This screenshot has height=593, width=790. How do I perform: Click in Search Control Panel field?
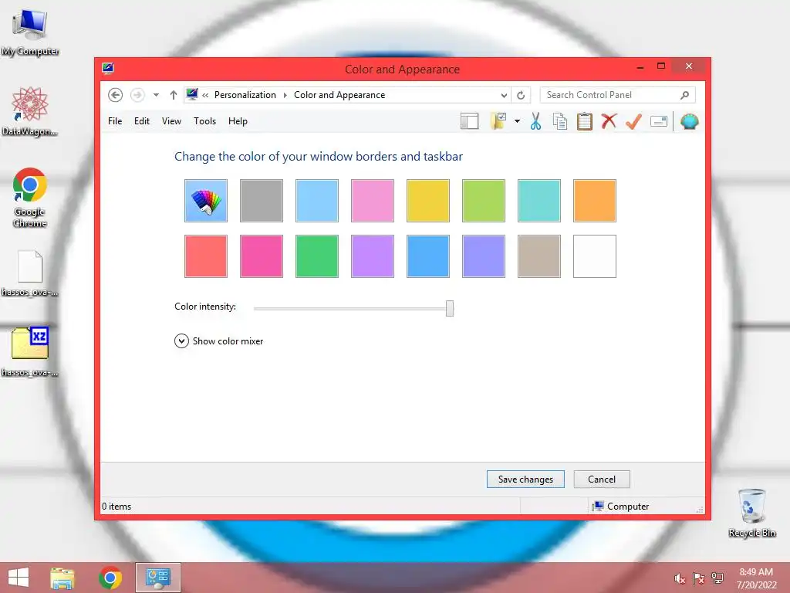[618, 95]
